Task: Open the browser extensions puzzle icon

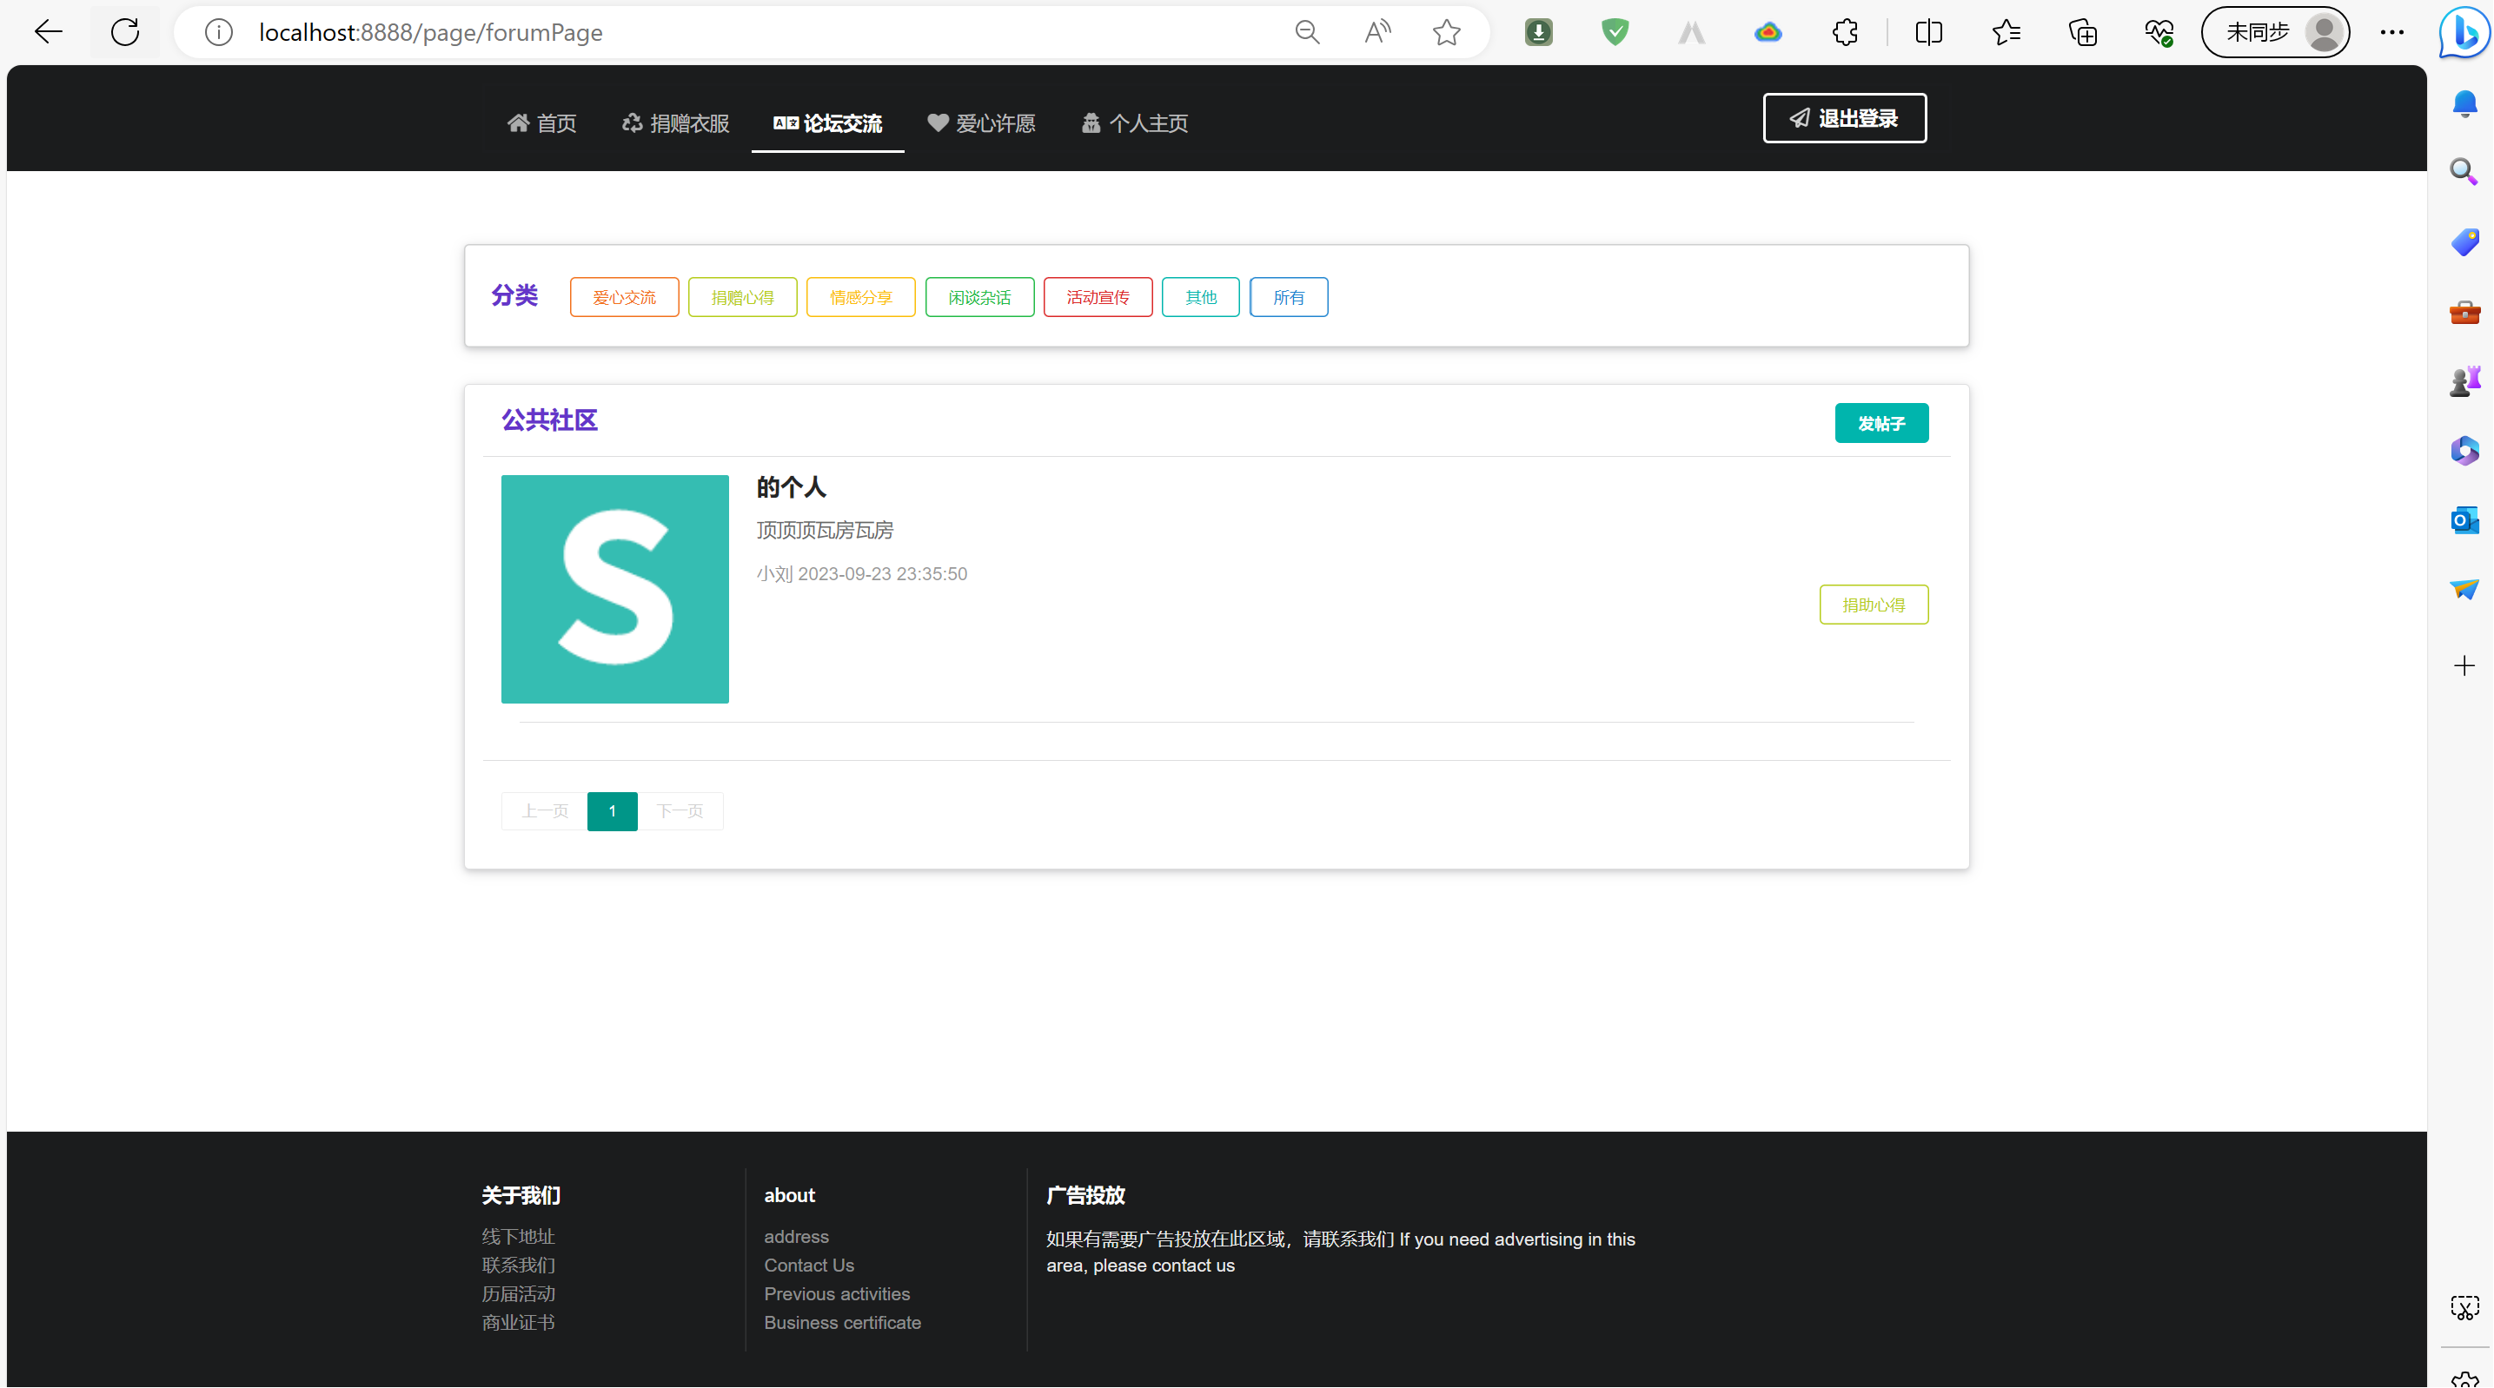Action: 1844,32
